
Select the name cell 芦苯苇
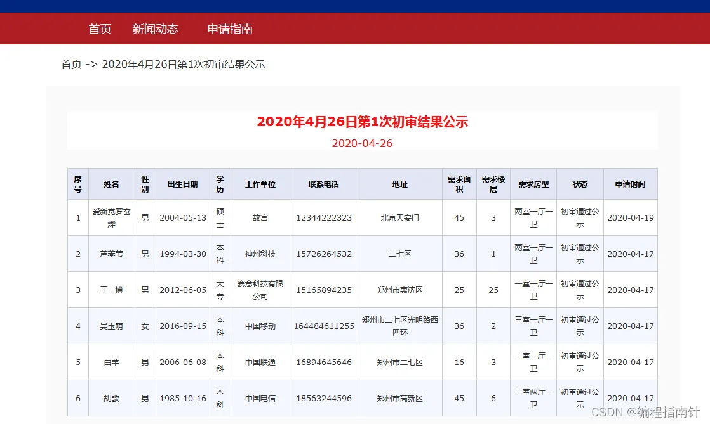pos(111,254)
